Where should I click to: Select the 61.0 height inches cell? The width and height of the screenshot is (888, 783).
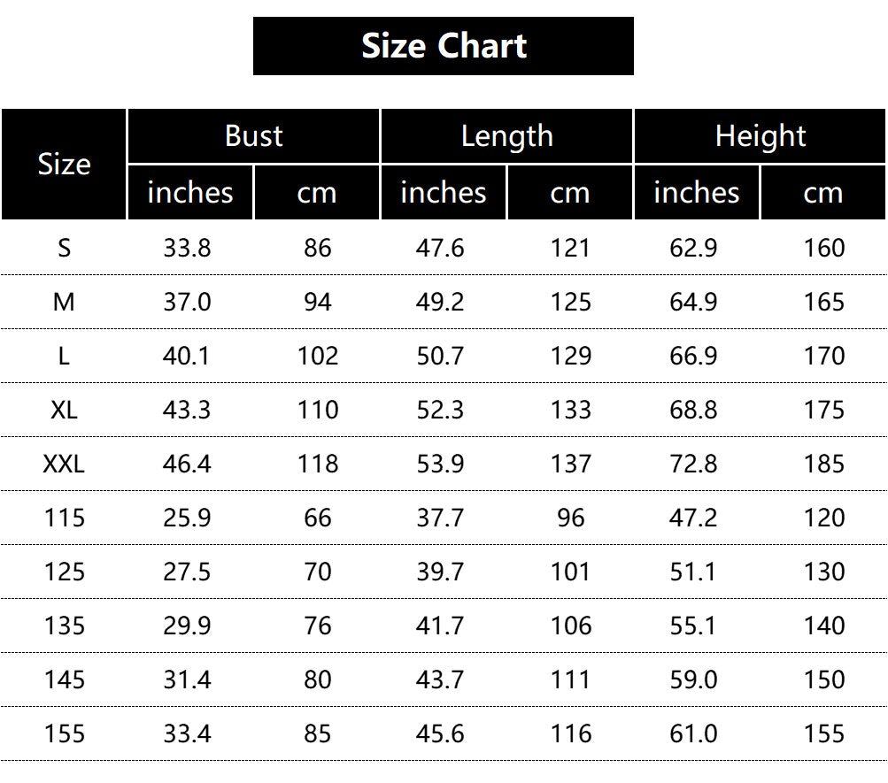pos(693,733)
